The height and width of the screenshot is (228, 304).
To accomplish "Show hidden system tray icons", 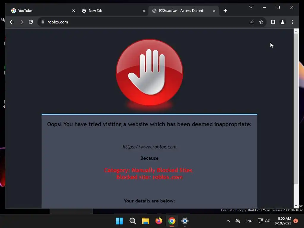I will (x=228, y=221).
